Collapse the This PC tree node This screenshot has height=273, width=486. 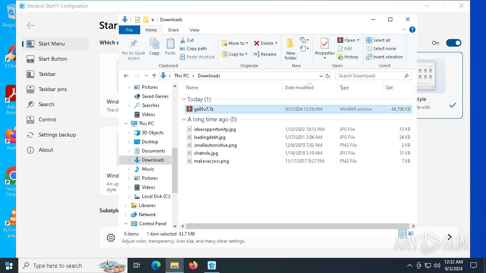126,124
